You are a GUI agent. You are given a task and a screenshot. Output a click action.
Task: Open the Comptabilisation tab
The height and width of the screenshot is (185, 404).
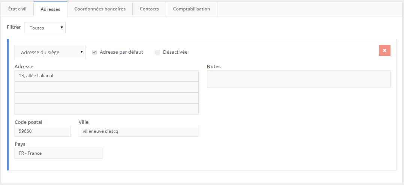[191, 9]
